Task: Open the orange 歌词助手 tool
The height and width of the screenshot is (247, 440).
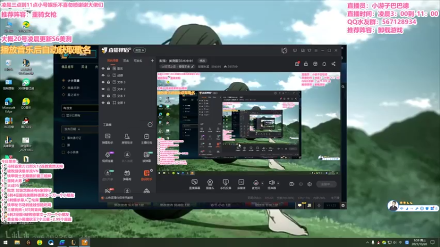Action: click(146, 175)
